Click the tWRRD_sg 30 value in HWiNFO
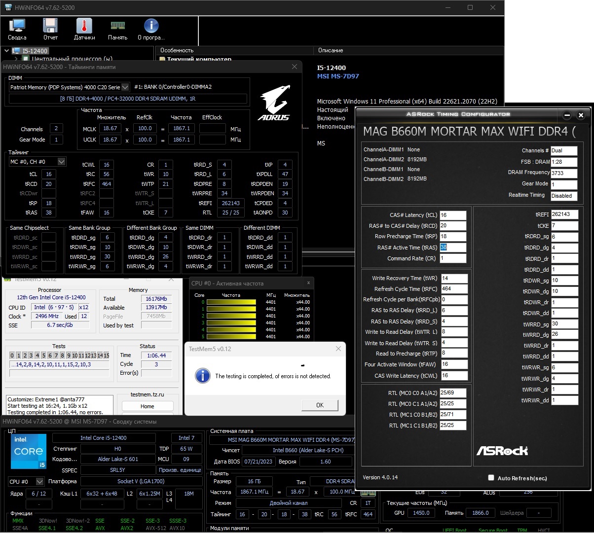 (107, 256)
